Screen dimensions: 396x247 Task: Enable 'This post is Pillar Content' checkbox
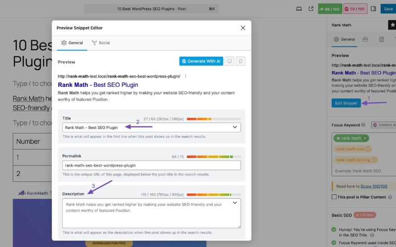[334, 197]
